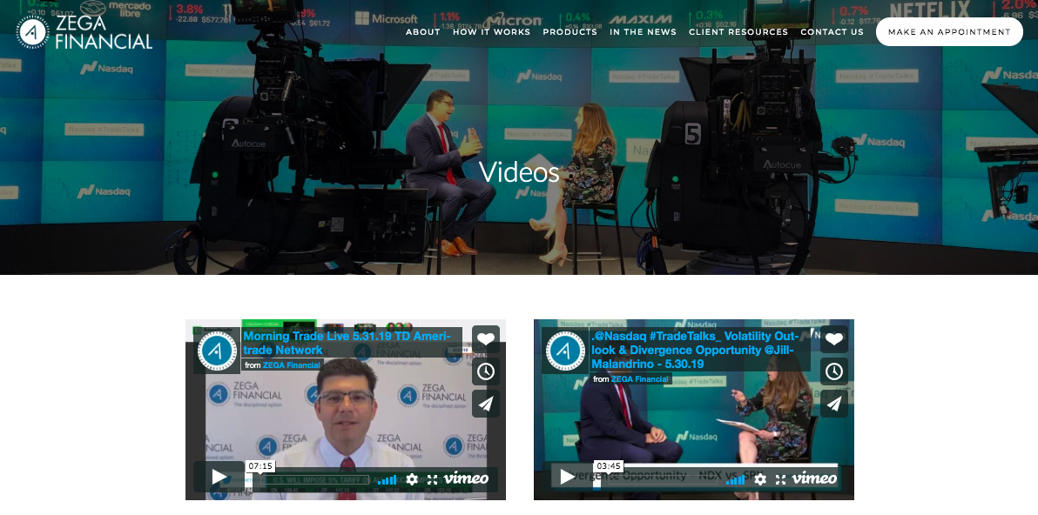Viewport: 1038px width, 515px height.
Task: Like the Nasdaq TradeTalks video
Action: 834,339
